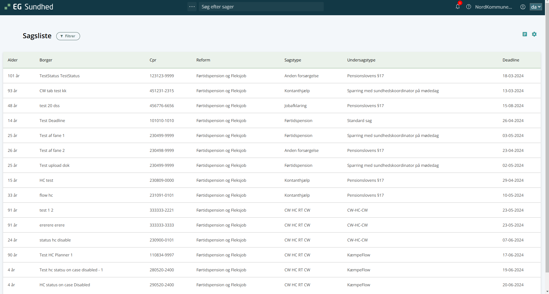The height and width of the screenshot is (294, 549).
Task: Open the user profile icon
Action: [x=523, y=7]
